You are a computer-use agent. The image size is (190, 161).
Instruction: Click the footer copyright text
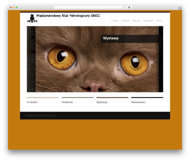point(40,116)
